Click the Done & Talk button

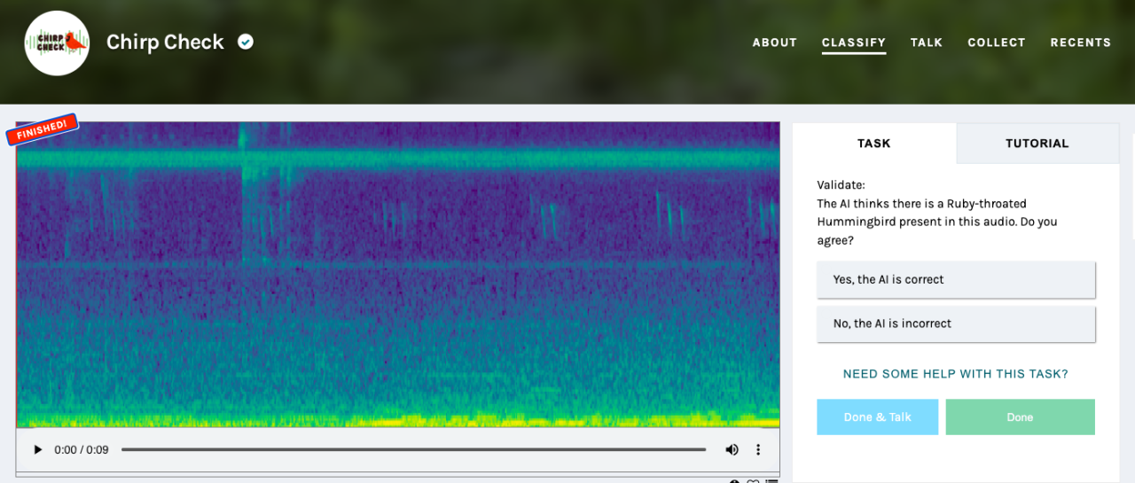pyautogui.click(x=878, y=417)
